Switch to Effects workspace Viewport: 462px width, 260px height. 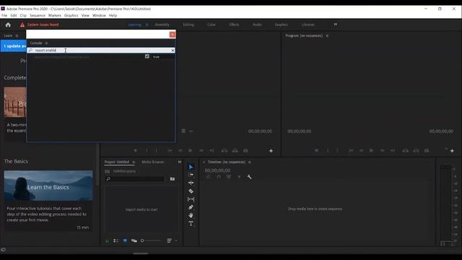click(x=234, y=25)
